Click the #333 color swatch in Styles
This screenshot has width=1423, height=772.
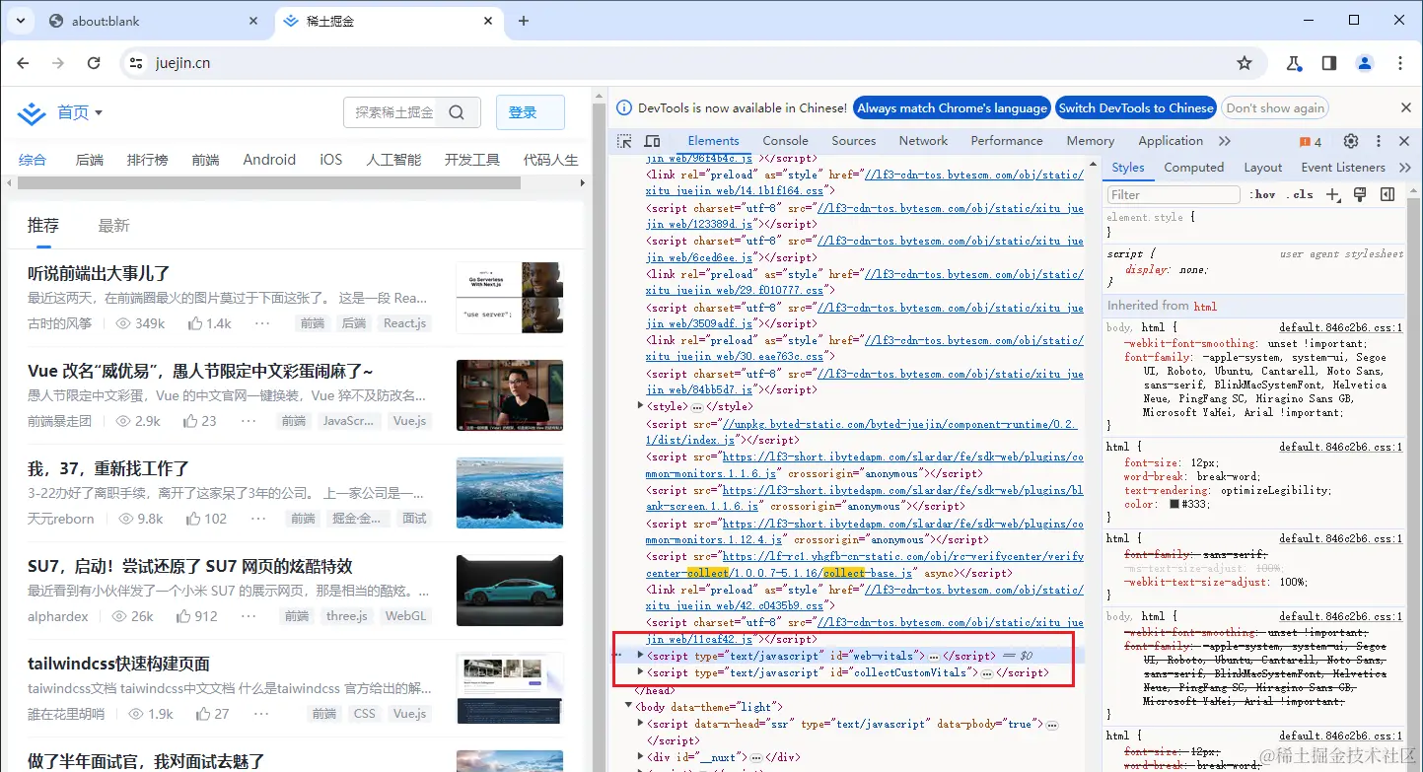[x=1174, y=504]
